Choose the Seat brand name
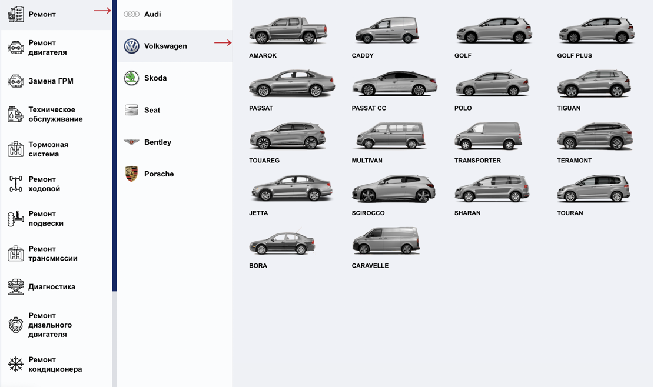 click(x=152, y=110)
